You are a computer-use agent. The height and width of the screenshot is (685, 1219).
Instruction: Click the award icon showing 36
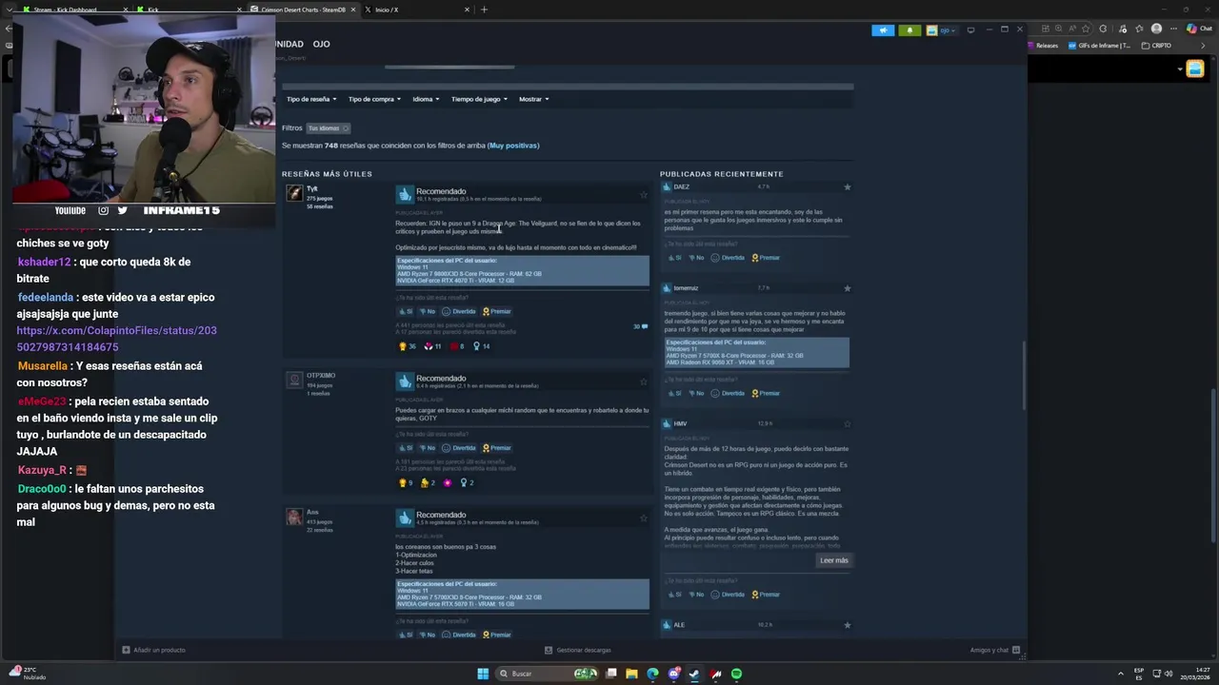tap(408, 346)
